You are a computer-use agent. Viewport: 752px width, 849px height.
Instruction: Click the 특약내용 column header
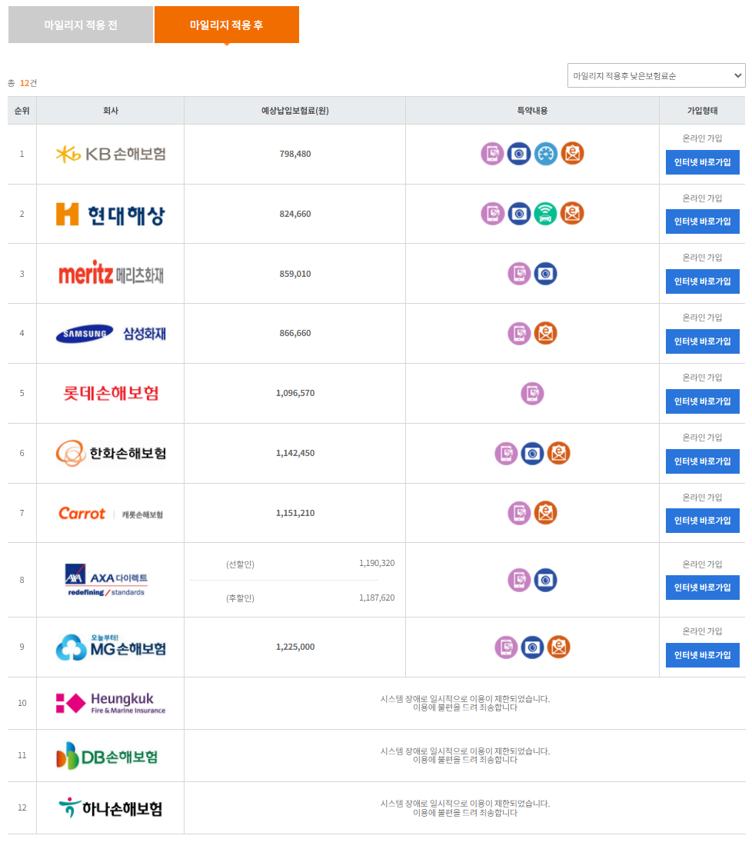[x=532, y=111]
